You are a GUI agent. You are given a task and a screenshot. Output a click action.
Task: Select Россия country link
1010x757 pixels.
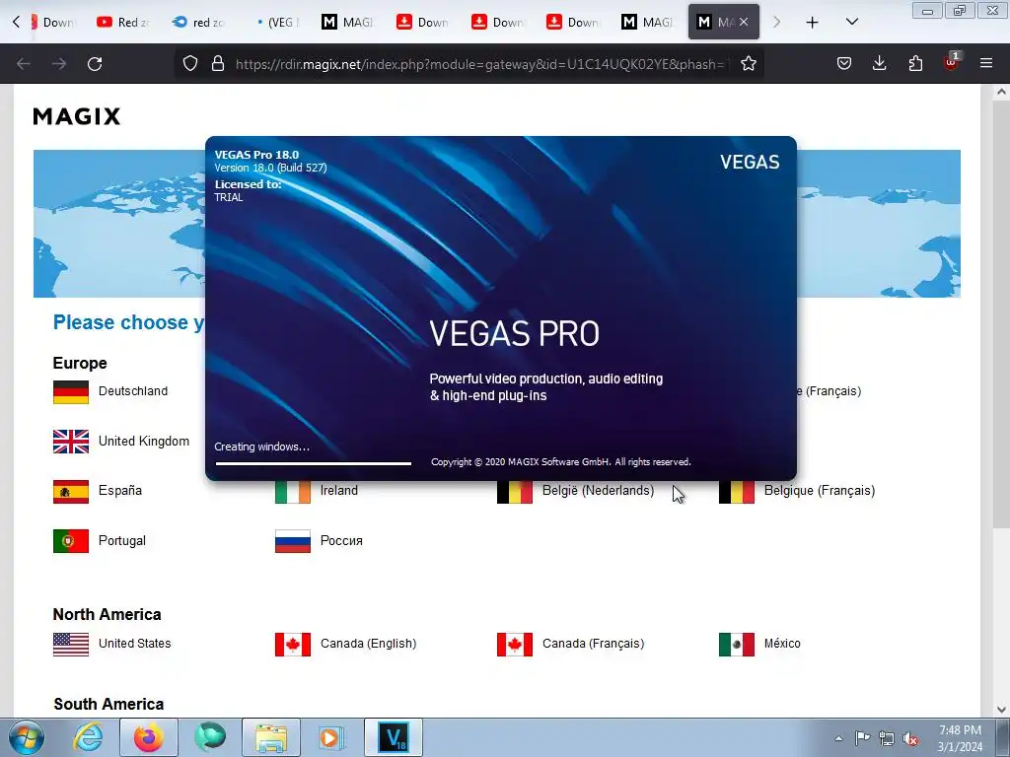[x=341, y=541]
